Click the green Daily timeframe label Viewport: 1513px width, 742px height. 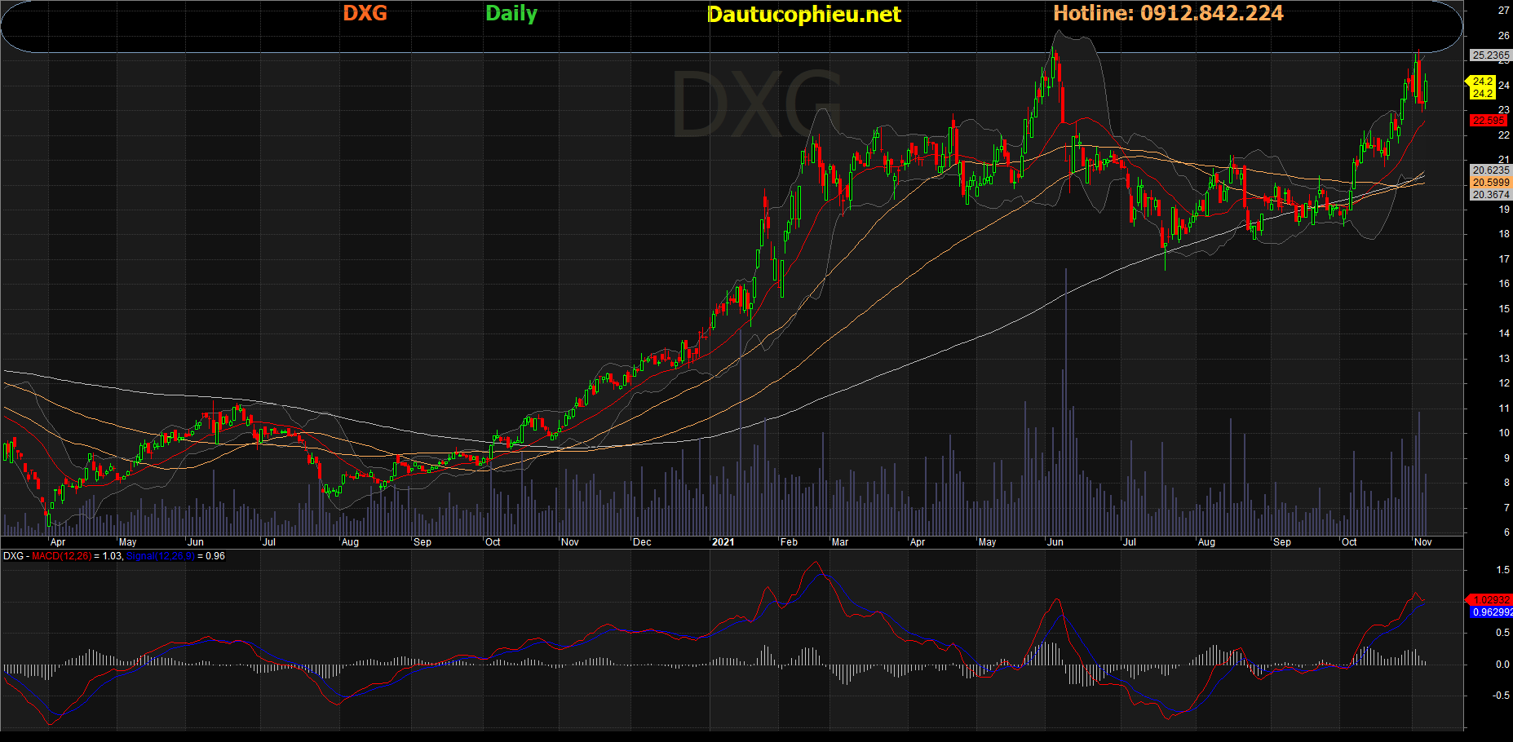pos(511,14)
